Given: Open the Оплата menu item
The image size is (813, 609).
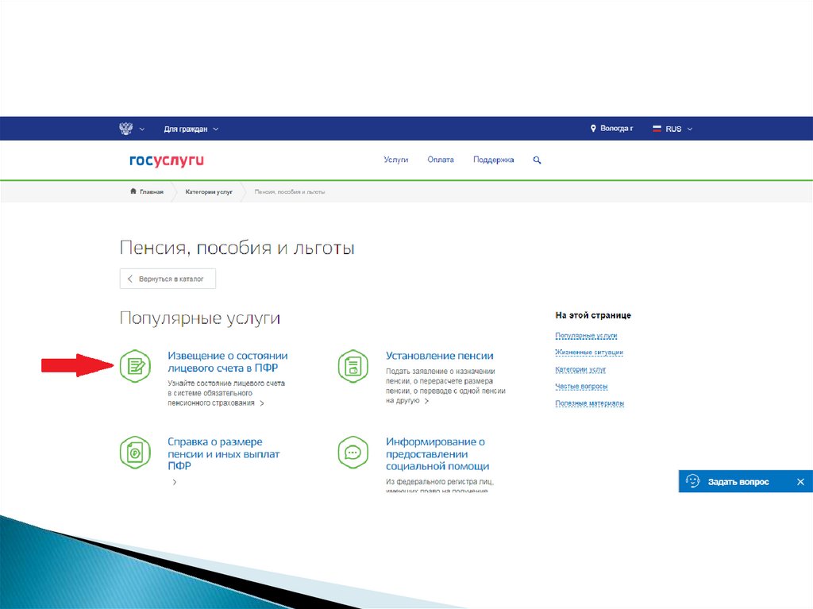Looking at the screenshot, I should 440,160.
